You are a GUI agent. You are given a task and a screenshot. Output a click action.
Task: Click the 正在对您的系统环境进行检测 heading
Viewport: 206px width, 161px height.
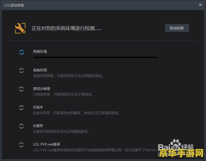pos(67,28)
